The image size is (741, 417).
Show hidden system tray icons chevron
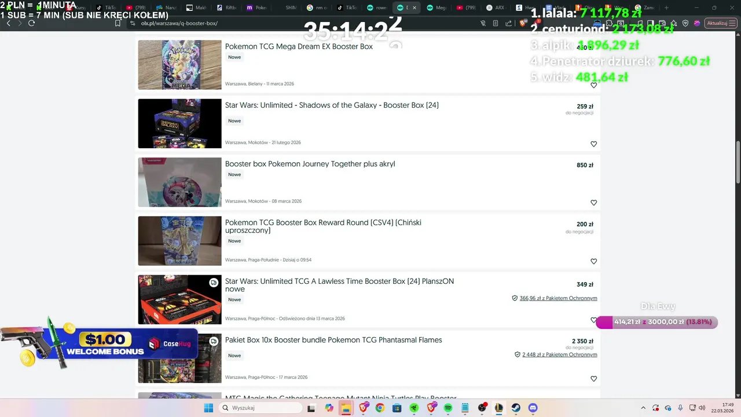(643, 408)
